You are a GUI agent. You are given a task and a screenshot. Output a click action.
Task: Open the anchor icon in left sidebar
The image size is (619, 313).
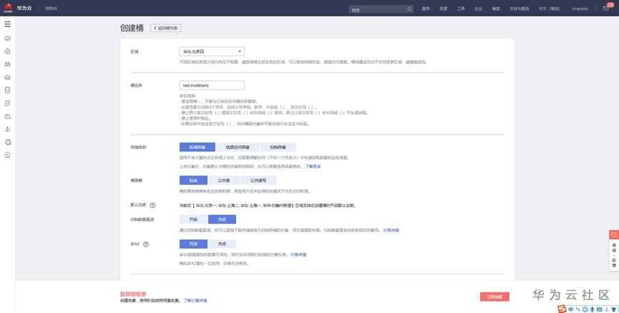click(7, 129)
